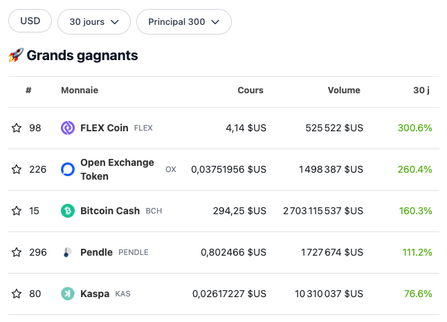
Task: Click the Kaspa logo icon
Action: [68, 294]
